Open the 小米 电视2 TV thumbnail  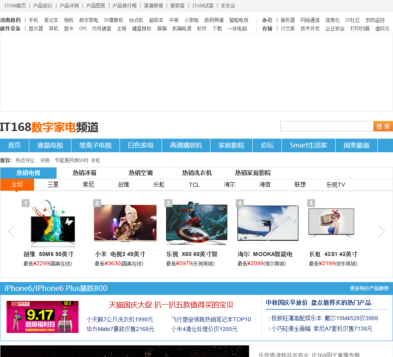pos(125,223)
